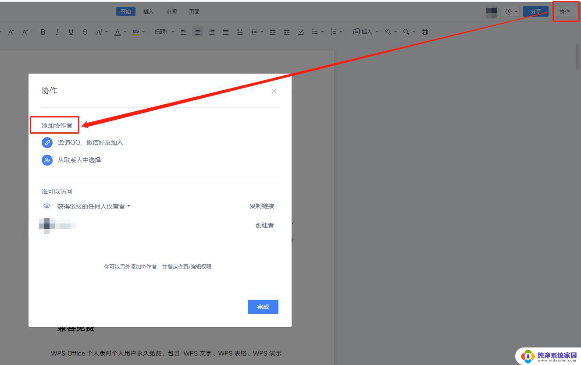Align text to the left
Image resolution: width=581 pixels, height=365 pixels.
point(184,32)
